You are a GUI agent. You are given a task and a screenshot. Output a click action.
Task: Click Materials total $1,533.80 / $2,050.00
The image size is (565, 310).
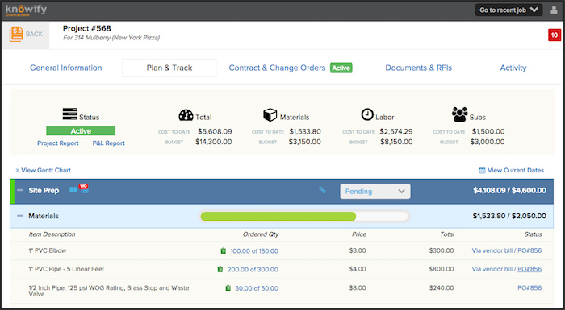point(509,216)
